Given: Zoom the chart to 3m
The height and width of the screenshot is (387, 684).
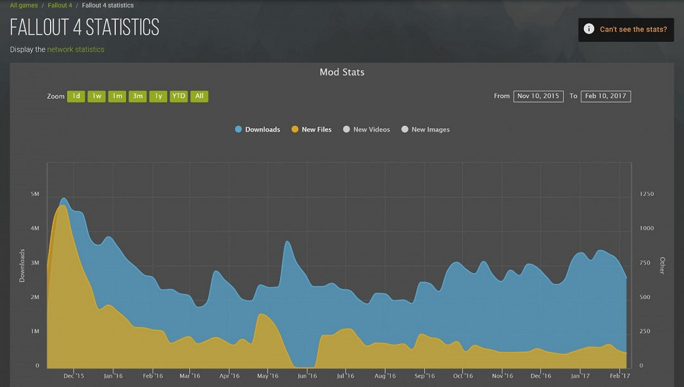Looking at the screenshot, I should [x=137, y=96].
